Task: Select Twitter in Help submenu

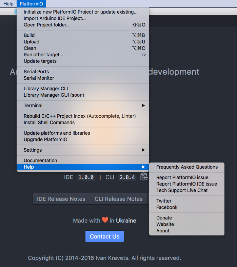Action: click(187, 201)
